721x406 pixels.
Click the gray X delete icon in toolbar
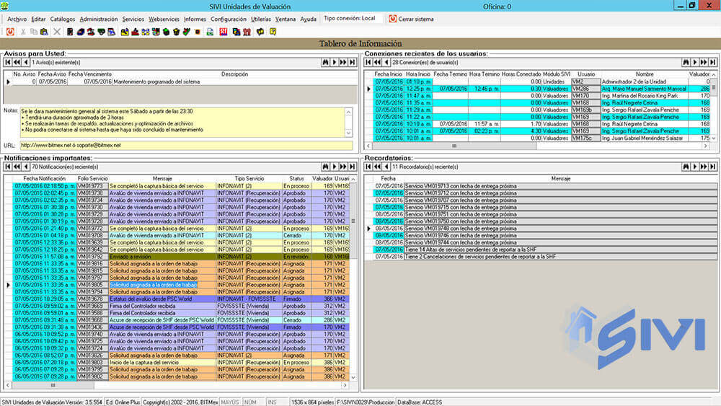[57, 32]
